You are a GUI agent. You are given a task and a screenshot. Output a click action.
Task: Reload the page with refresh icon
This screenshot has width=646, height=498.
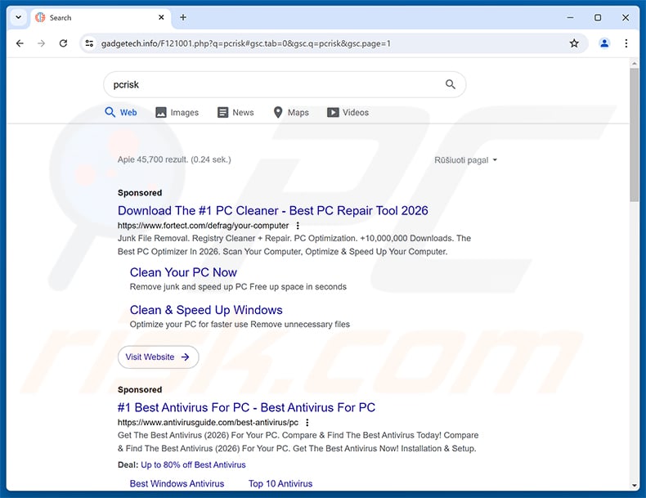[63, 43]
